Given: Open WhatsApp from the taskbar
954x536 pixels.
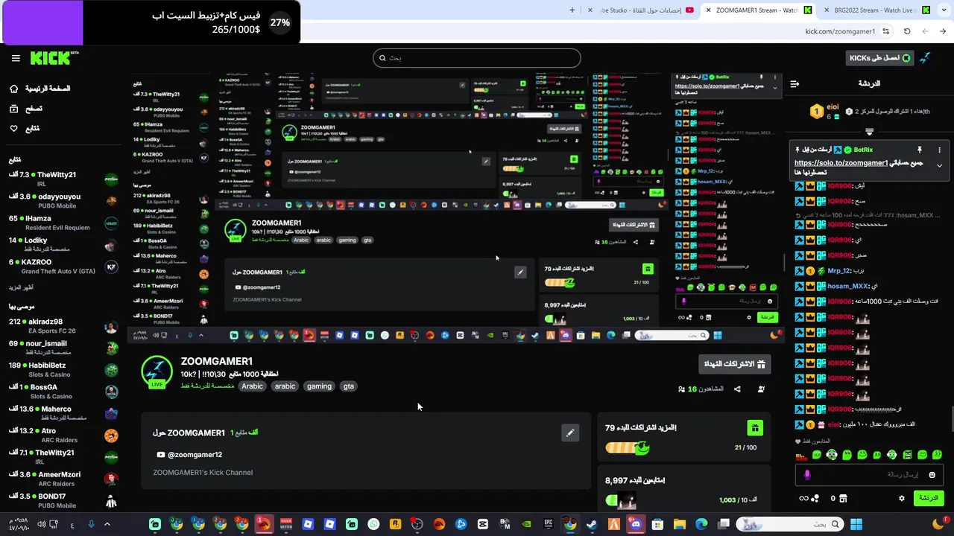Looking at the screenshot, I should click(x=373, y=524).
